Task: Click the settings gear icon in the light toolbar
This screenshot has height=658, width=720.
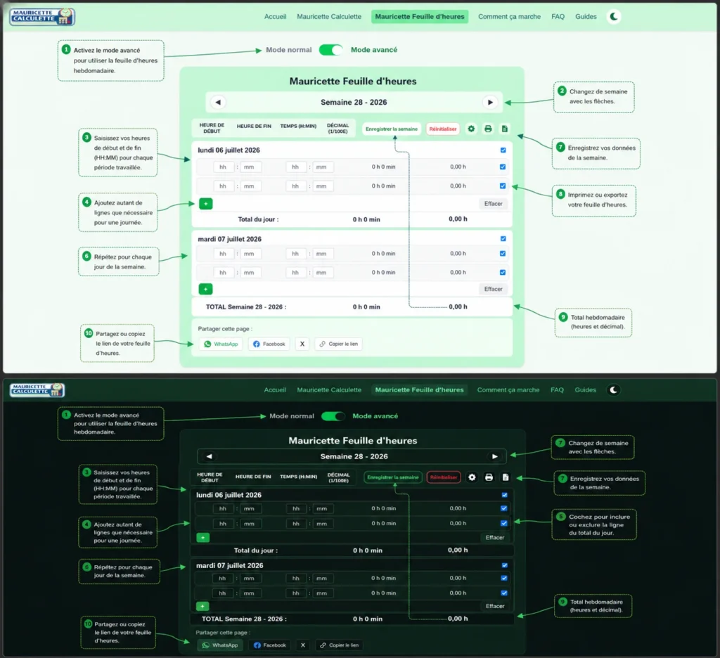Action: coord(471,129)
